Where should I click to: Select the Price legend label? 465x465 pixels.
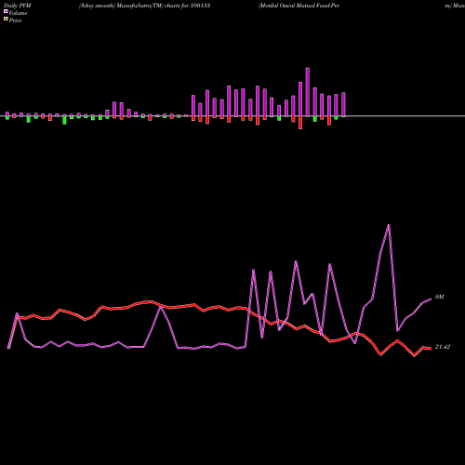(15, 20)
